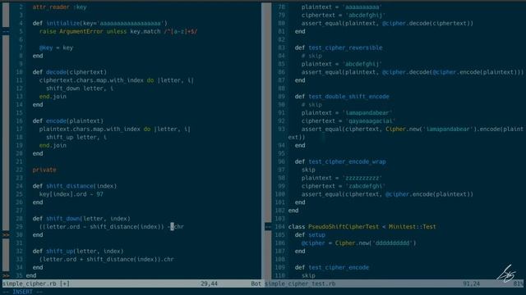Click the 'def initialize' line
The width and height of the screenshot is (526, 295).
click(x=100, y=24)
